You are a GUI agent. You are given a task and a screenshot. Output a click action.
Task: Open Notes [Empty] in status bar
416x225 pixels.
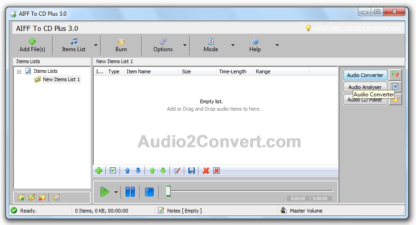click(x=184, y=211)
